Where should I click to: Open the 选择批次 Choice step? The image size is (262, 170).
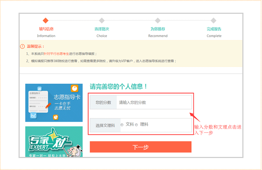(102, 32)
